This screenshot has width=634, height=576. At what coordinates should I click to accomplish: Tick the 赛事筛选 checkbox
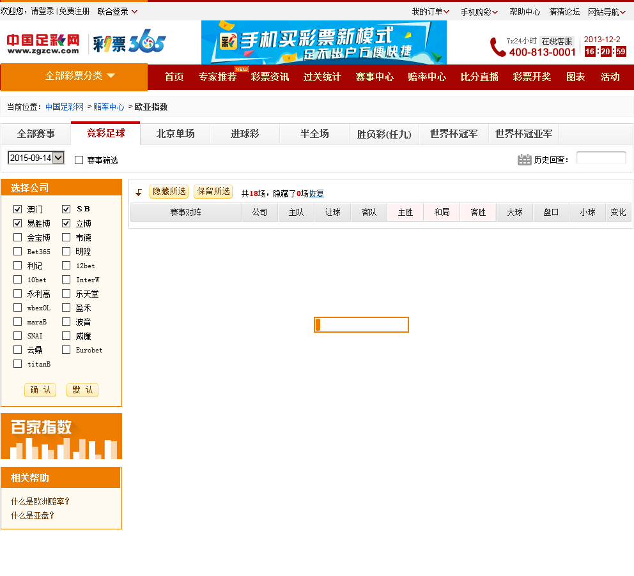point(79,160)
